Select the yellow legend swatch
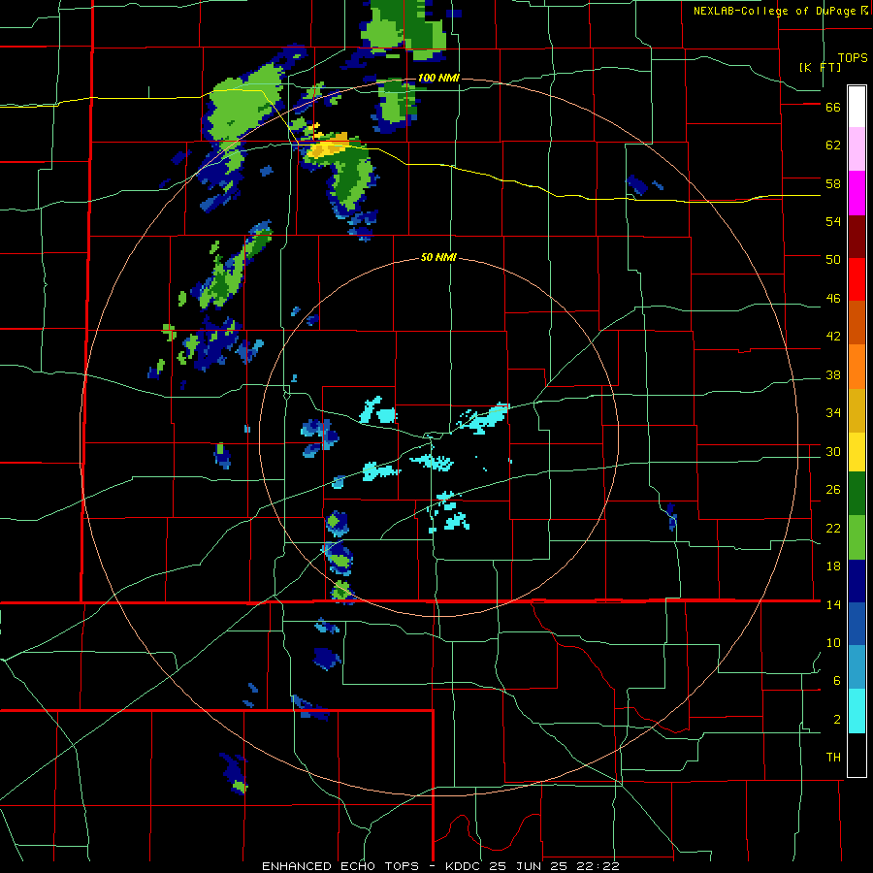The image size is (873, 873). tap(857, 451)
